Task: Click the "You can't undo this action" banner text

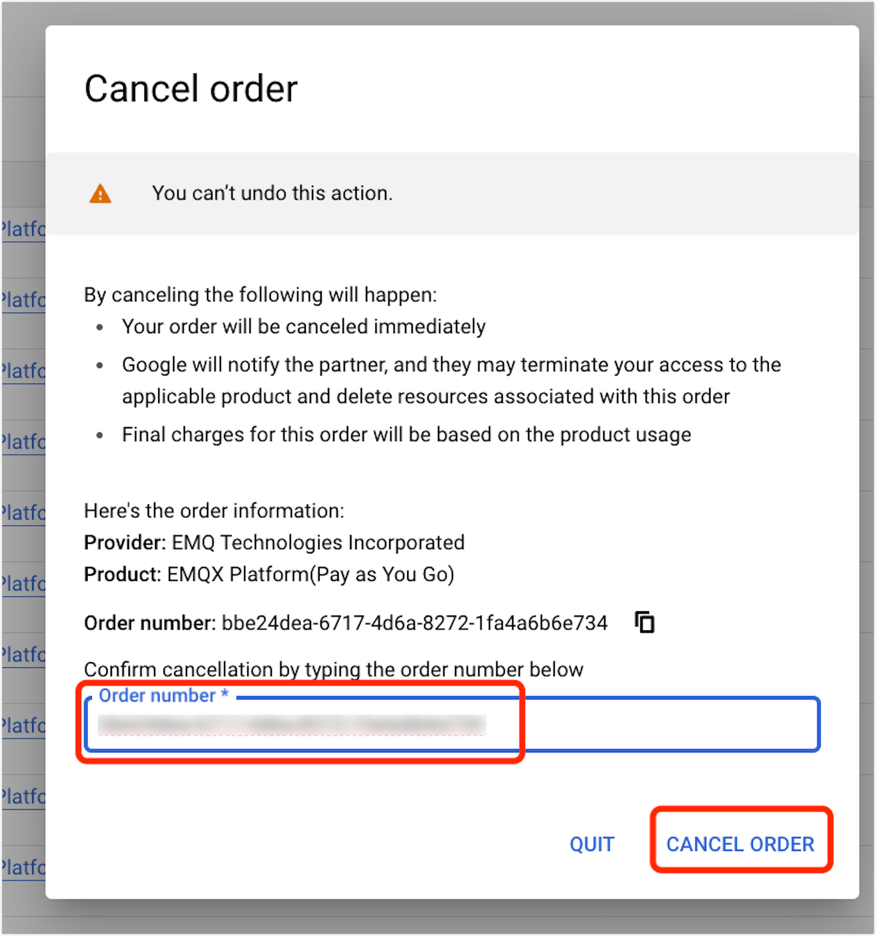Action: click(272, 194)
